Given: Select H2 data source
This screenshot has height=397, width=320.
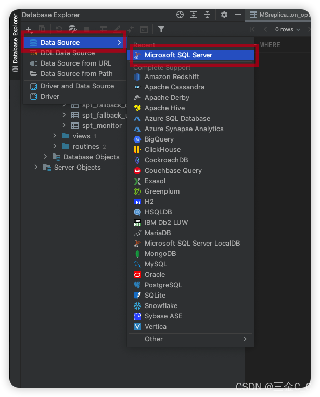Looking at the screenshot, I should pyautogui.click(x=190, y=201).
